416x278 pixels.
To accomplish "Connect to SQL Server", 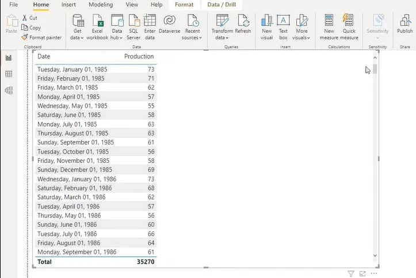I will coord(133,27).
